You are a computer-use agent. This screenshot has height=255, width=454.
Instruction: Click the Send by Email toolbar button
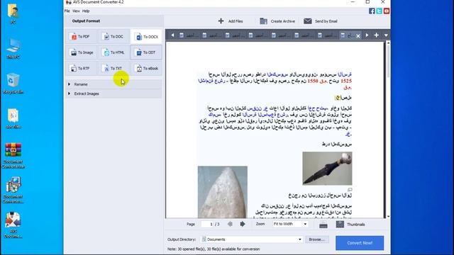pos(321,21)
